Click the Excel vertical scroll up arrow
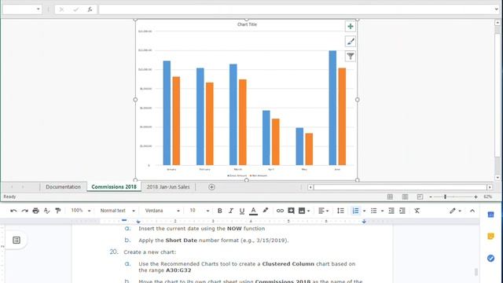The width and height of the screenshot is (503, 283). coord(497,23)
